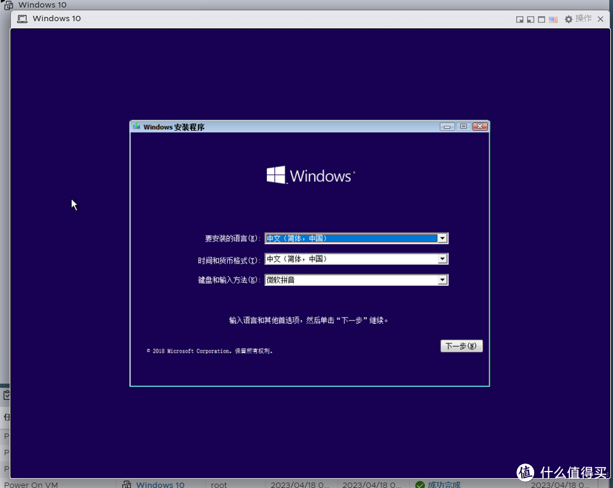Dock console to bottom-left corner icon
Image resolution: width=613 pixels, height=488 pixels.
[x=531, y=19]
